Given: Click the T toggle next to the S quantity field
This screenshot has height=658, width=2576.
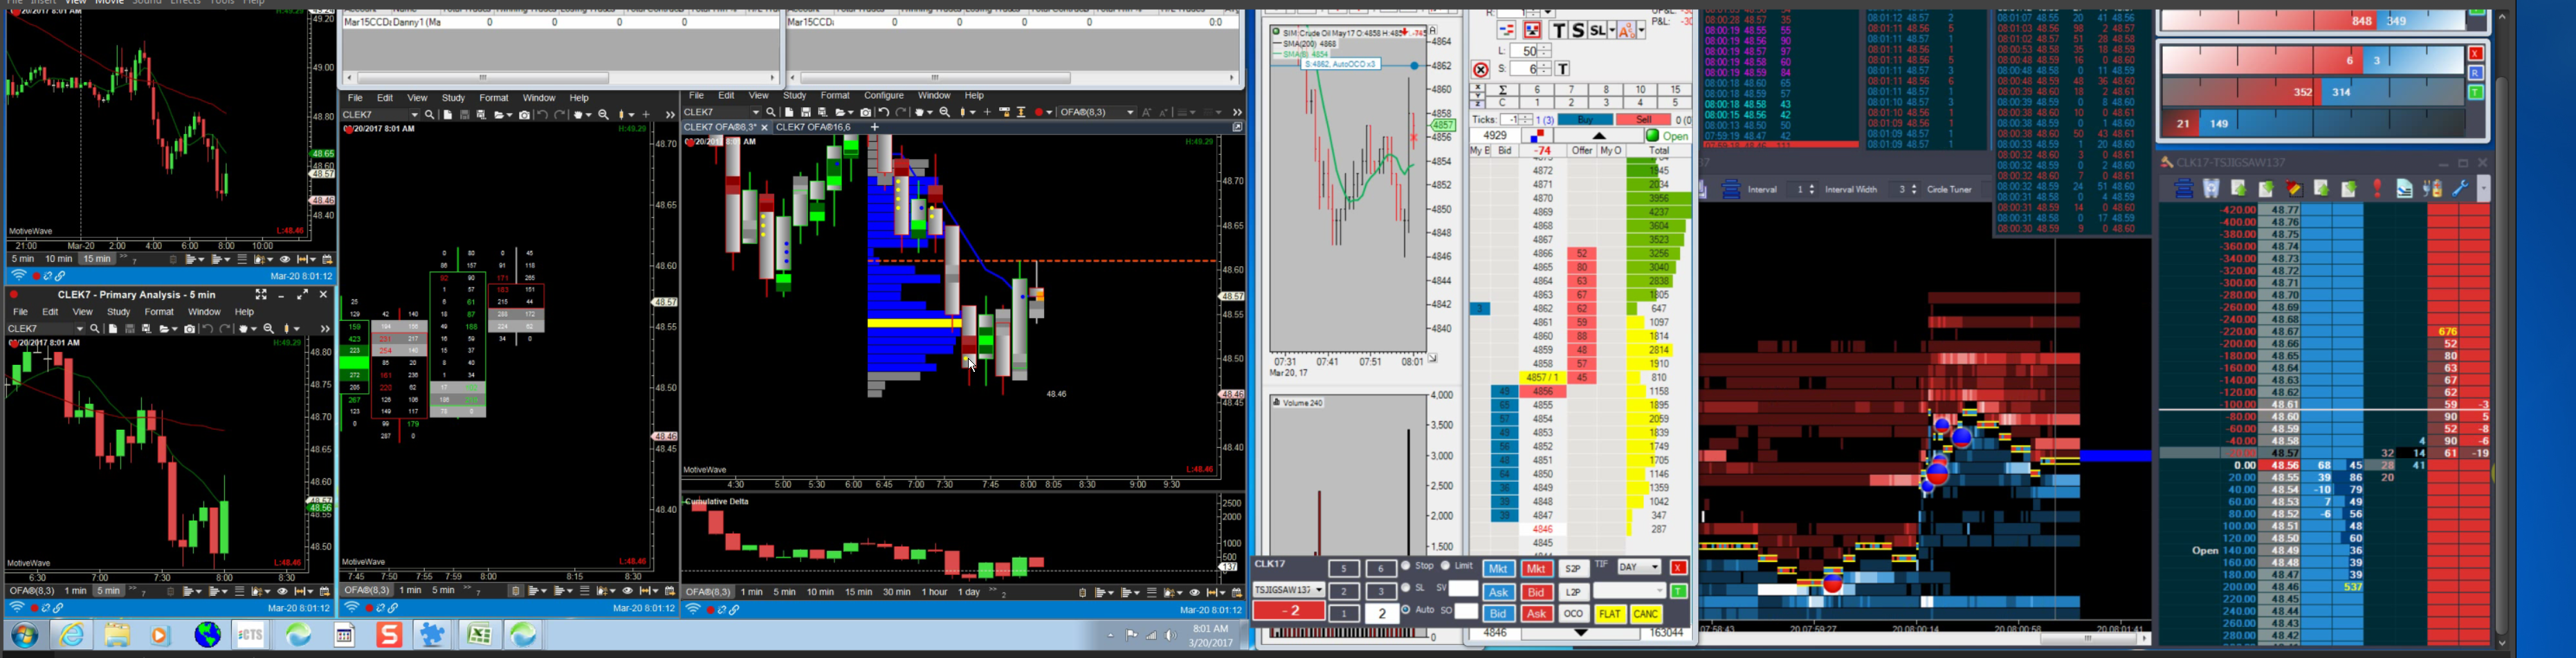Looking at the screenshot, I should 1563,69.
